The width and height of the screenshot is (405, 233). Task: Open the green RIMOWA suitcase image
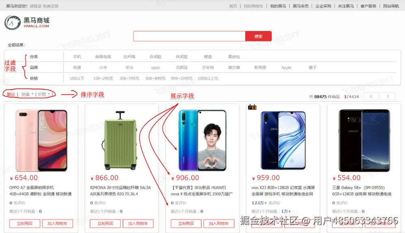120,140
